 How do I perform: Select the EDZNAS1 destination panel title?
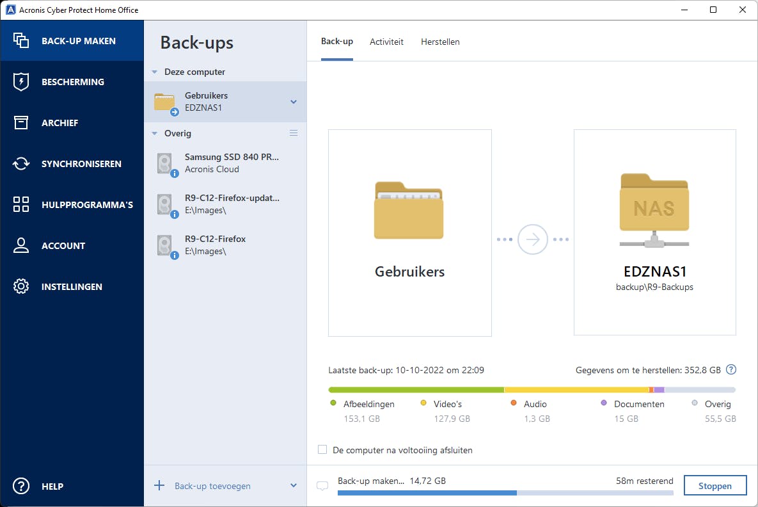point(654,271)
